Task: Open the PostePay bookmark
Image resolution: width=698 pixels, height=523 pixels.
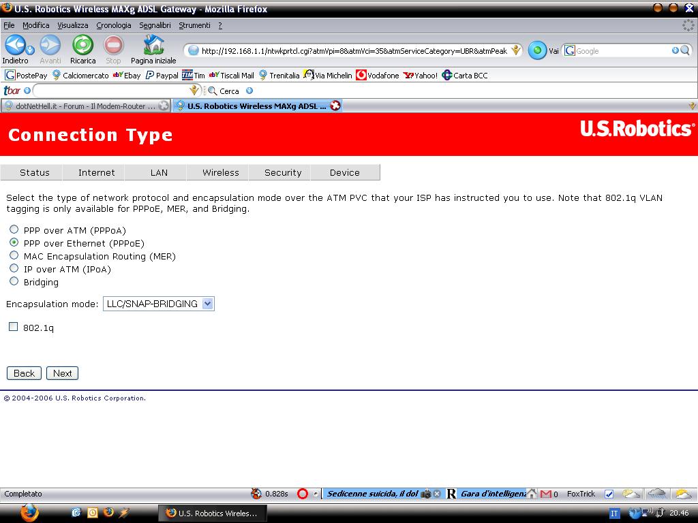Action: [x=26, y=75]
